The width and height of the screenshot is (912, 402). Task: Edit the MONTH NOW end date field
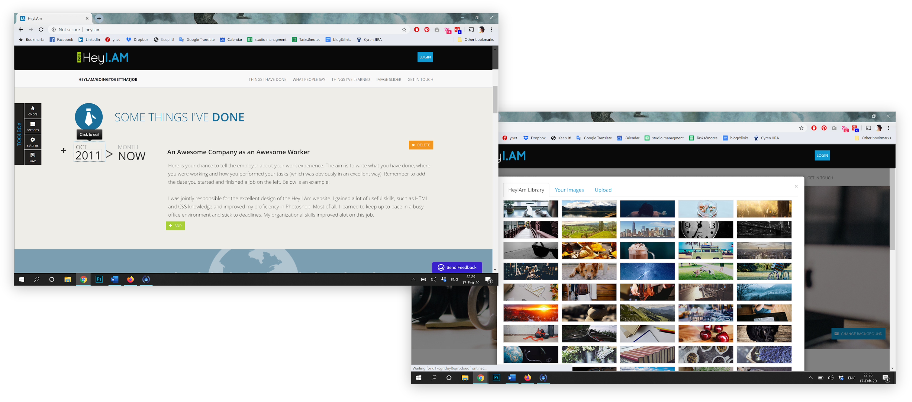tap(131, 152)
